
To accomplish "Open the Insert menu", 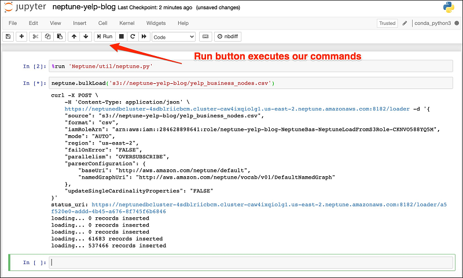I will coord(79,23).
